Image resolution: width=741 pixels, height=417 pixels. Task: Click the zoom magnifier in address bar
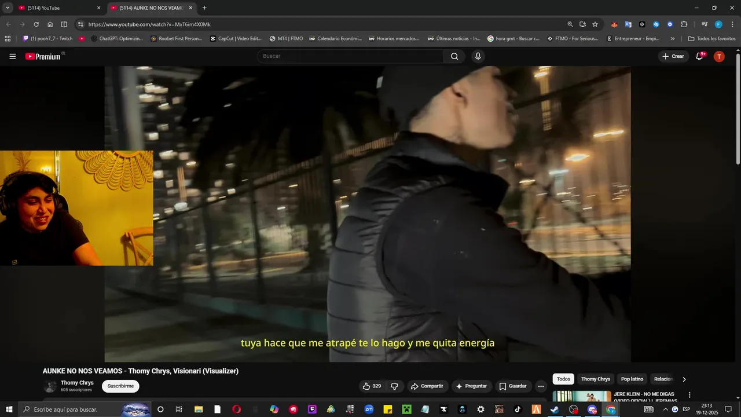click(x=570, y=24)
